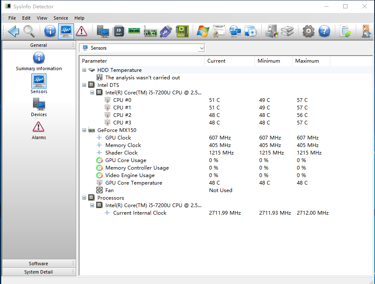Open Devices in the sidebar
Image resolution: width=375 pixels, height=284 pixels.
tap(39, 107)
